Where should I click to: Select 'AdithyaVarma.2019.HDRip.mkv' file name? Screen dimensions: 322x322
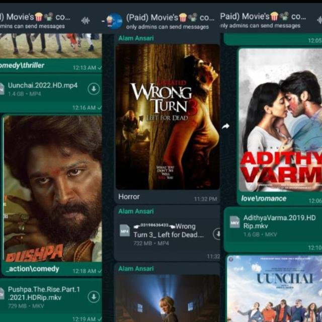280,222
